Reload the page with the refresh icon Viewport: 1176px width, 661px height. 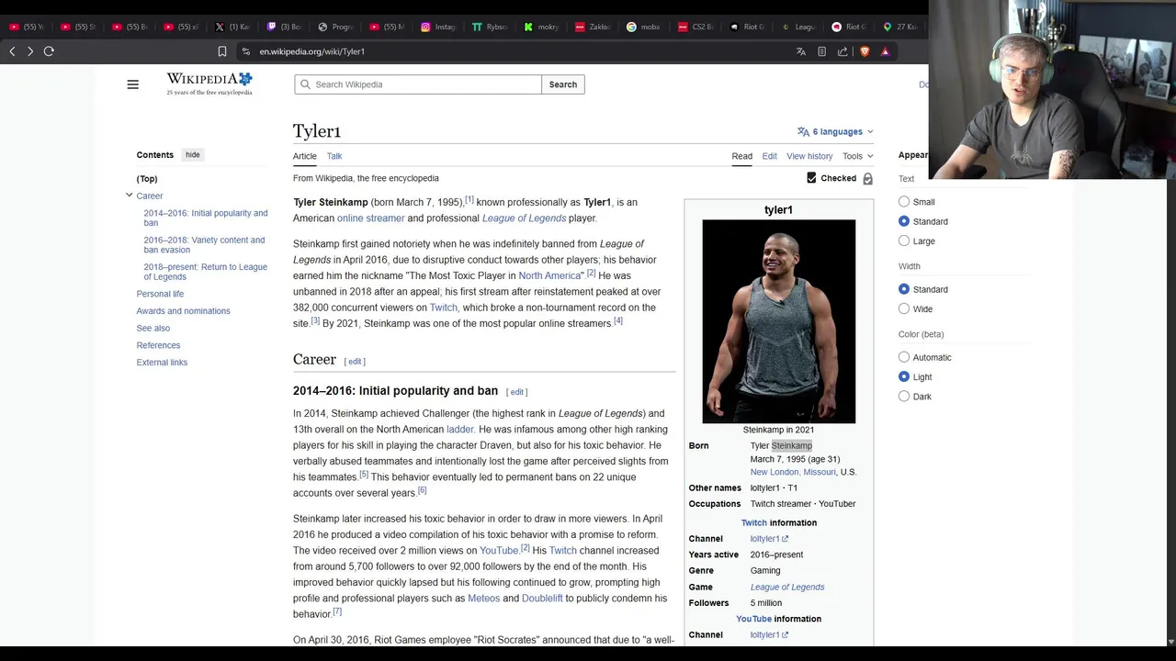[49, 51]
